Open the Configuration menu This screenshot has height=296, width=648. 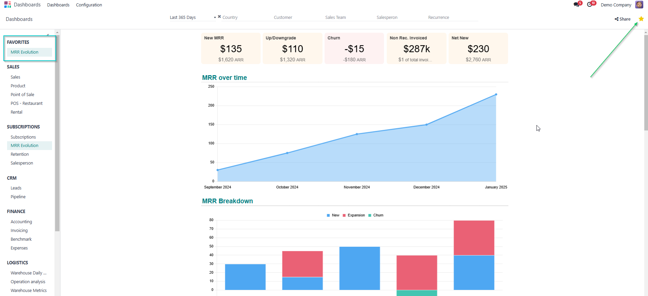coord(89,5)
